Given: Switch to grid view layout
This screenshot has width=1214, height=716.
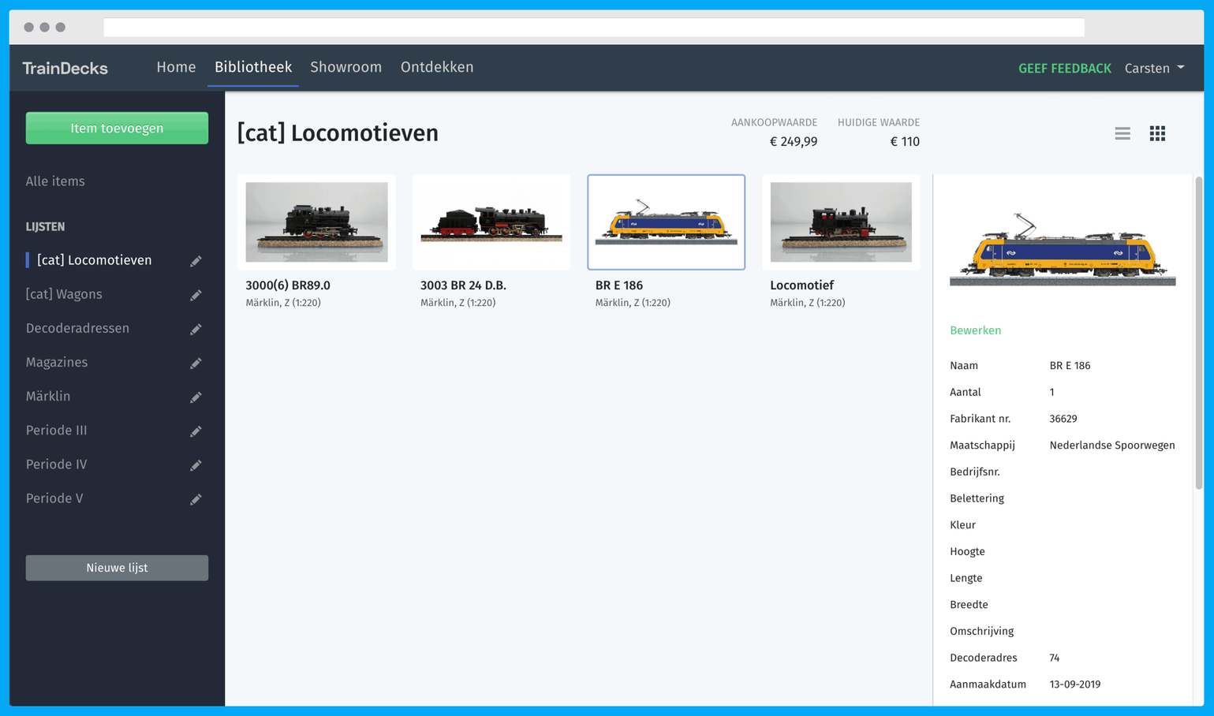Looking at the screenshot, I should 1156,134.
